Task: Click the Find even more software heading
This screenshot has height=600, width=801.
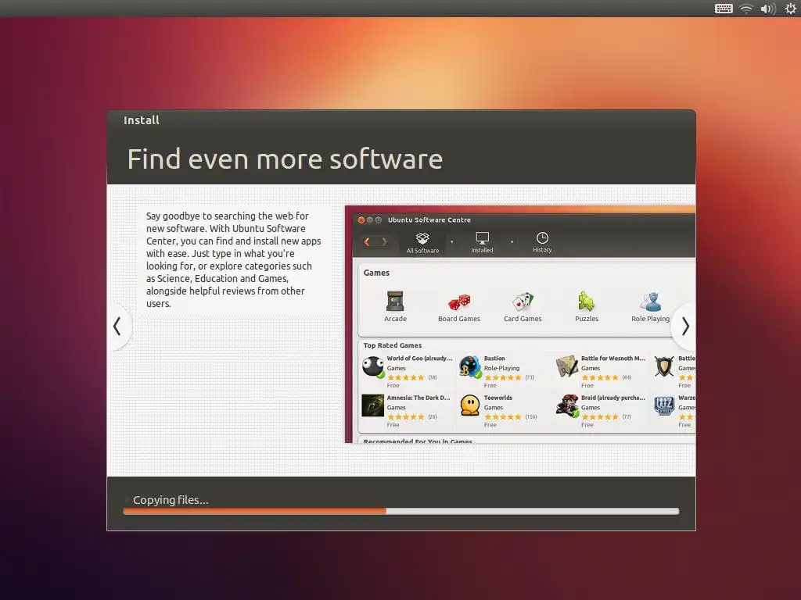Action: [285, 159]
